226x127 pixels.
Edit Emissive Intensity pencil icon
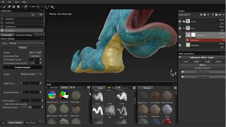(x=41, y=92)
